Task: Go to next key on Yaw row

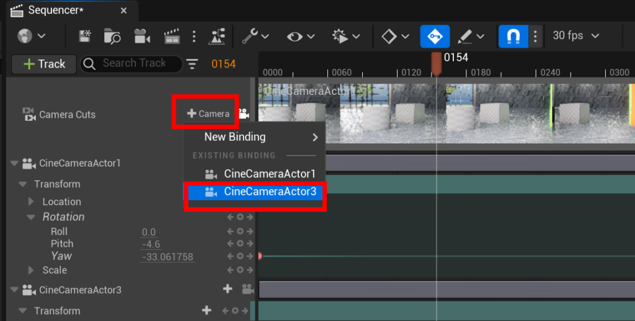Action: (249, 256)
